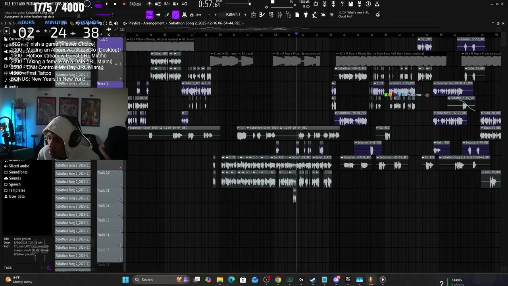Click the 0:57:64 time display

[x=209, y=4]
